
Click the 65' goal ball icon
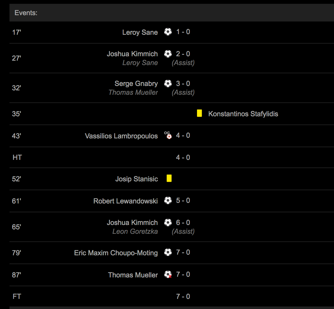tap(168, 222)
